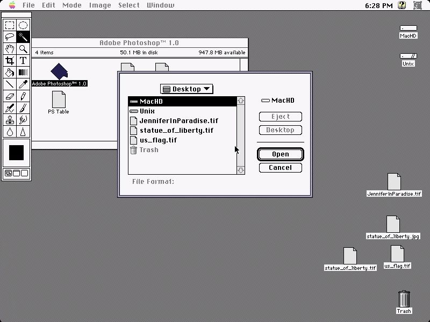The width and height of the screenshot is (430, 322).
Task: Select Unix in the dialog file list
Action: click(182, 111)
